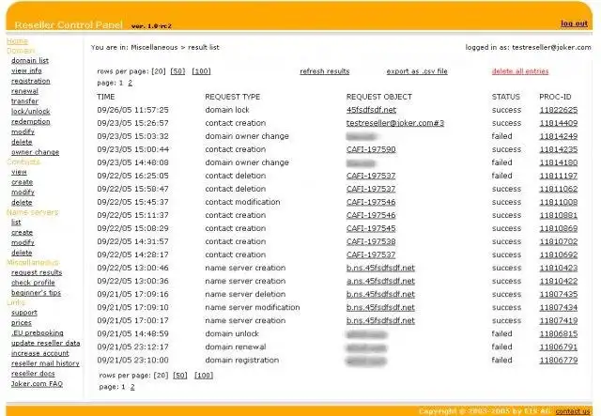
Task: Open the .EU prebooking link
Action: [x=38, y=332]
